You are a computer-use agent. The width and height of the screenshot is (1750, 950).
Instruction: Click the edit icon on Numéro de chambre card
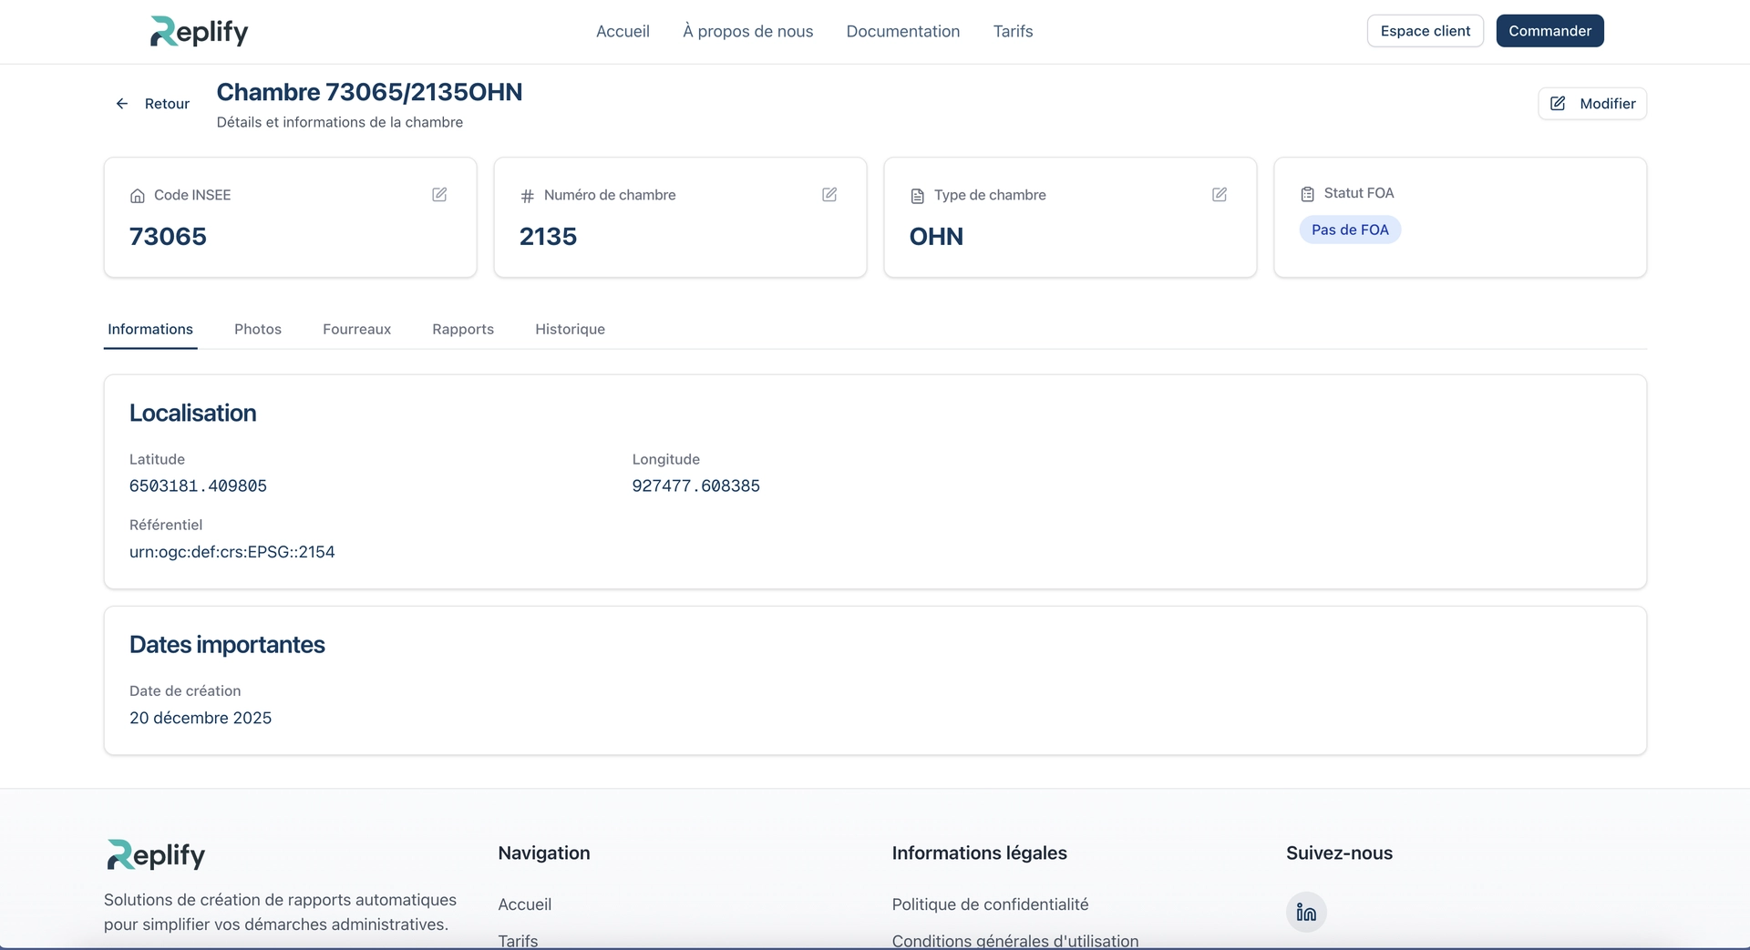829,195
